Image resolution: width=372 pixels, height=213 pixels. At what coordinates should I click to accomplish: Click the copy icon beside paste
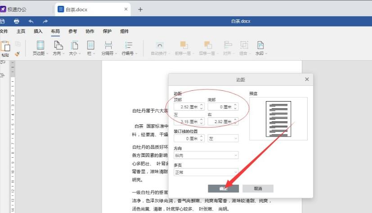(18, 44)
